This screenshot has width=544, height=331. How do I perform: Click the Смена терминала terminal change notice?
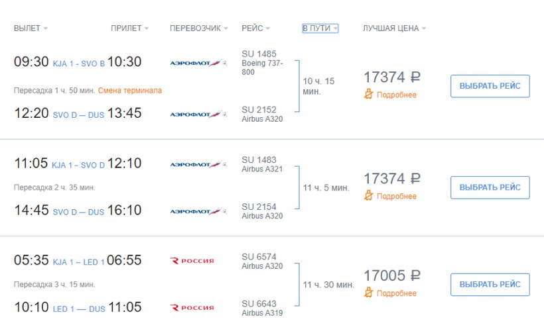click(130, 90)
